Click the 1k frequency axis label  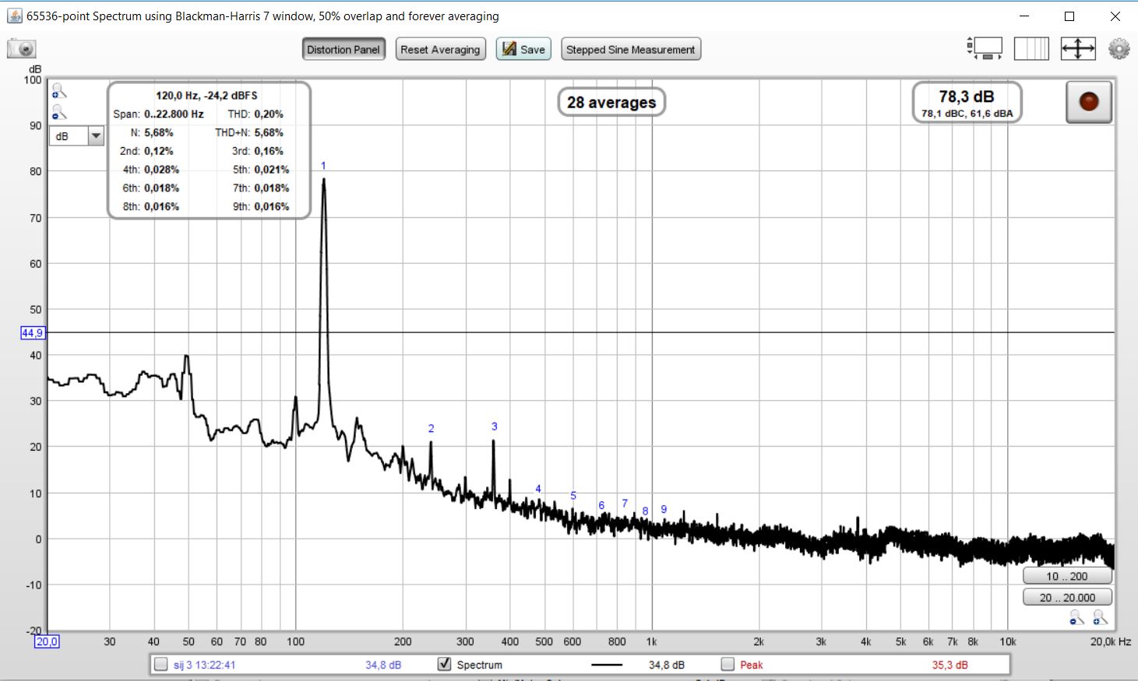click(x=651, y=642)
